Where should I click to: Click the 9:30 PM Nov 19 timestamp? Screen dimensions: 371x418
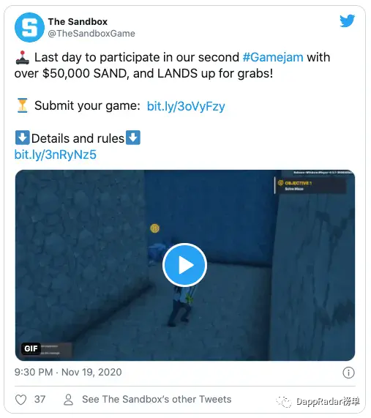pyautogui.click(x=68, y=372)
